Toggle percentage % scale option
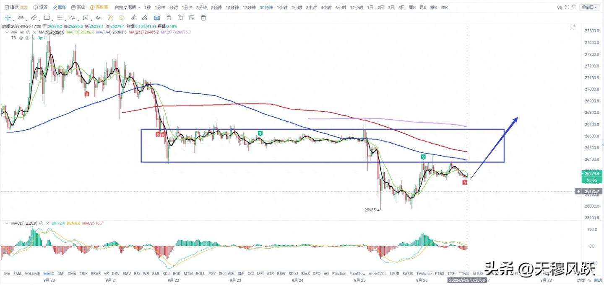 coord(589,280)
